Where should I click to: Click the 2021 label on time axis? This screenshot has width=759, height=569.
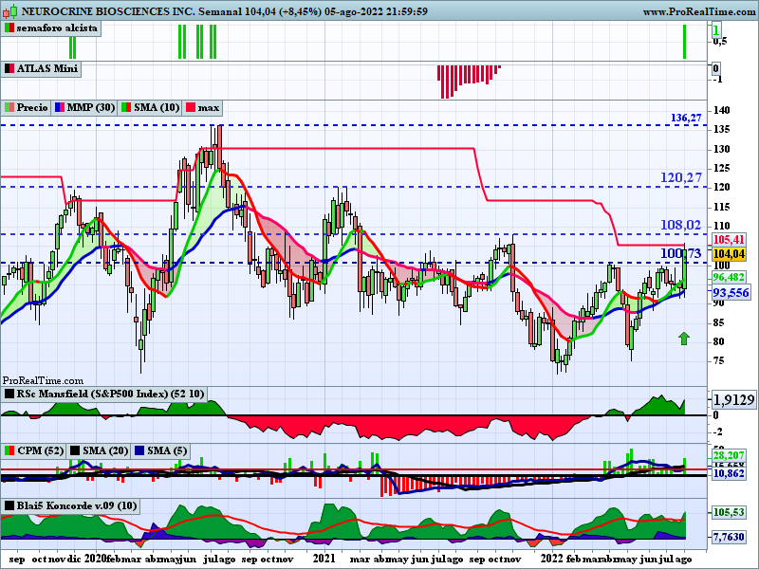[324, 559]
